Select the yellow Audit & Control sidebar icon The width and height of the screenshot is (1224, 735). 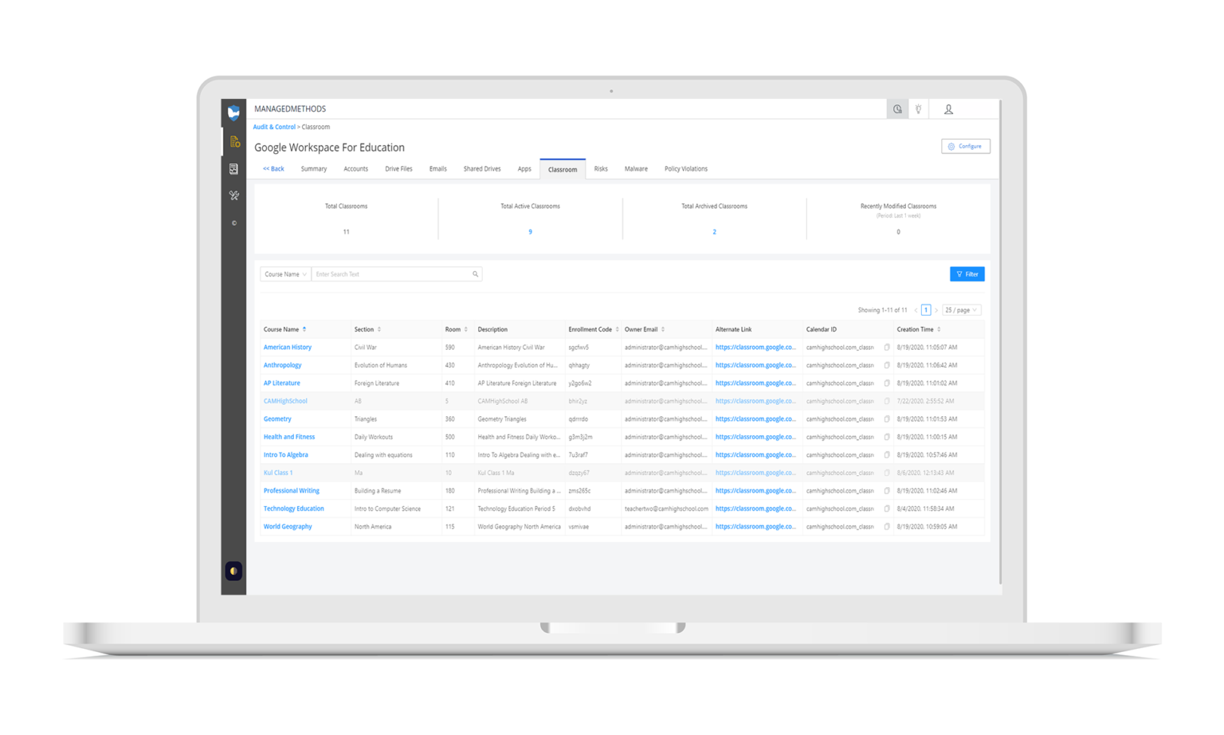point(233,141)
